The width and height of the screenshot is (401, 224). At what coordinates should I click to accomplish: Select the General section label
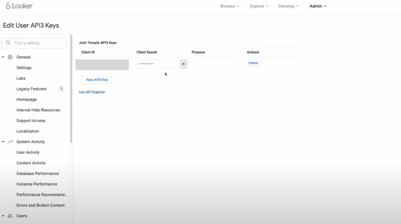[x=24, y=57]
